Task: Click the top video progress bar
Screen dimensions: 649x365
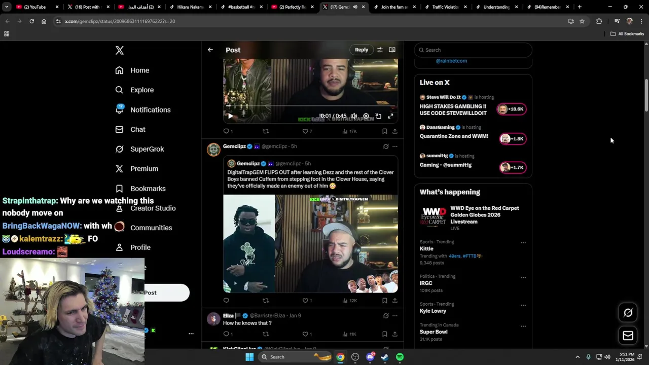Action: pyautogui.click(x=310, y=107)
